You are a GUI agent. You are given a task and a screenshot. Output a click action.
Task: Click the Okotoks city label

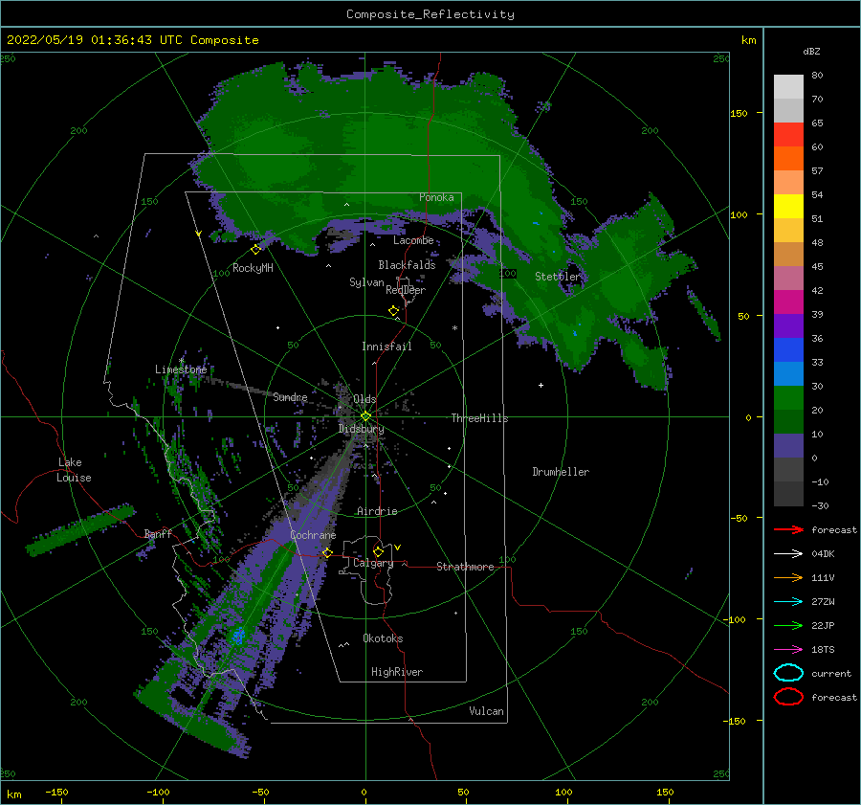coord(383,638)
